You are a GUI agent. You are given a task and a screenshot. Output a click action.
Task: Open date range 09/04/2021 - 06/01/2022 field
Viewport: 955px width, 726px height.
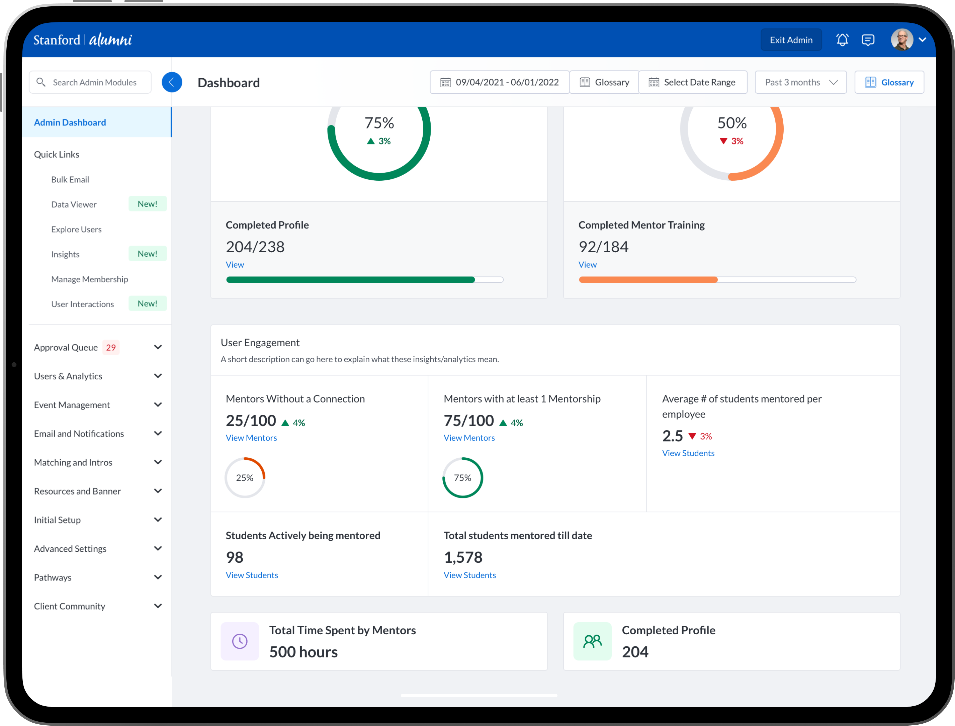pos(500,82)
